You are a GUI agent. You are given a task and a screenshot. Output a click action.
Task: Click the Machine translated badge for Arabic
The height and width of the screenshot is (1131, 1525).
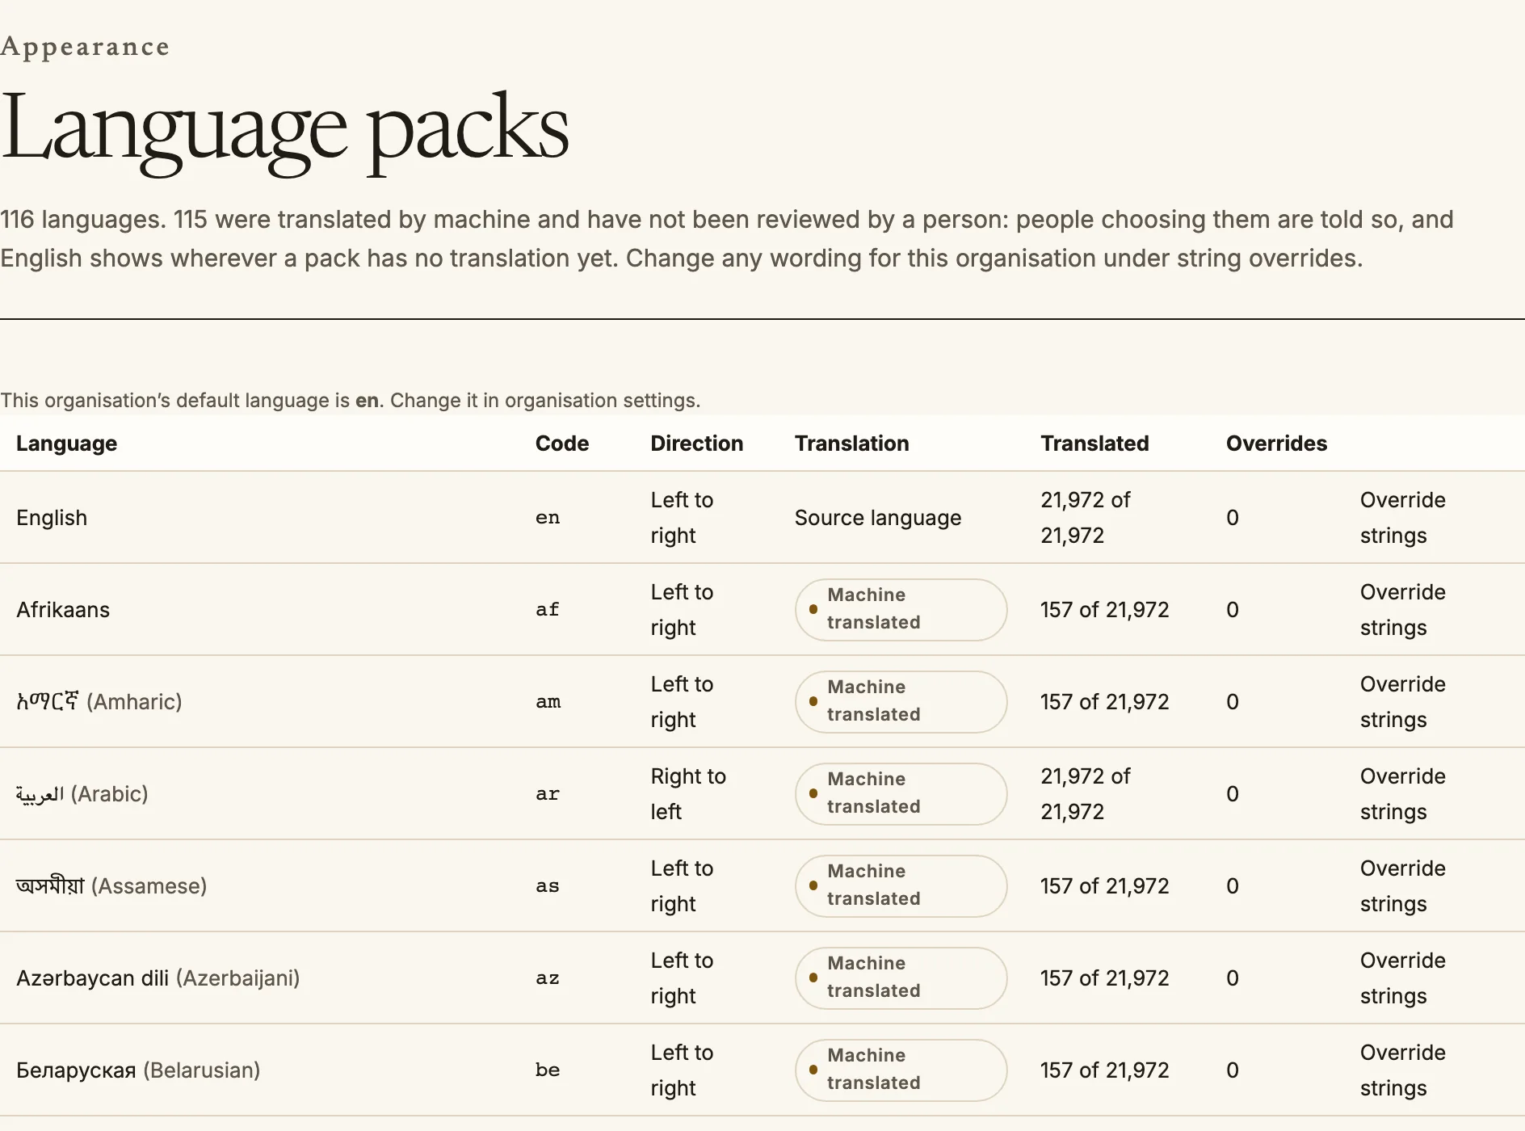pos(901,794)
